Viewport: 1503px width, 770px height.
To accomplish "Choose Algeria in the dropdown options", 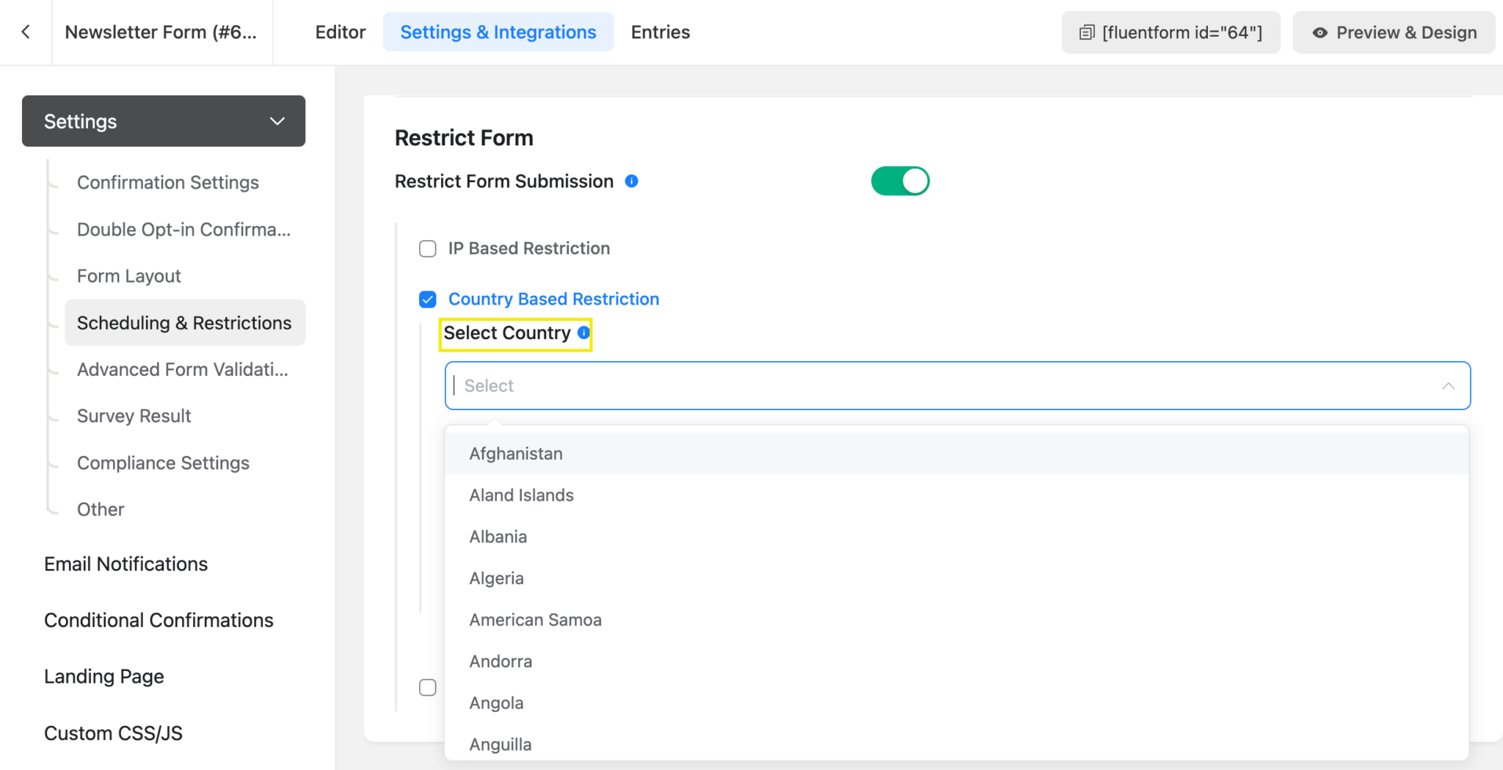I will [x=496, y=578].
